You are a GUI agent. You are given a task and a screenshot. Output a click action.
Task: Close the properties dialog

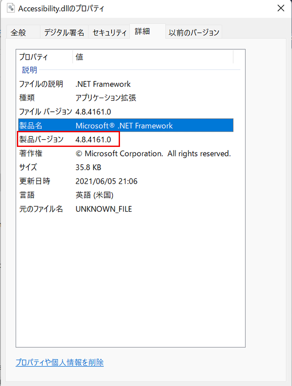tap(281, 8)
